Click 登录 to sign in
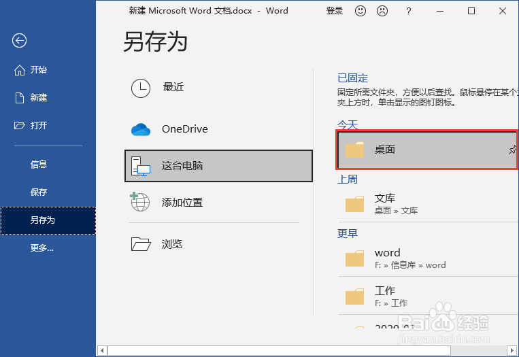The width and height of the screenshot is (519, 357). coord(334,11)
